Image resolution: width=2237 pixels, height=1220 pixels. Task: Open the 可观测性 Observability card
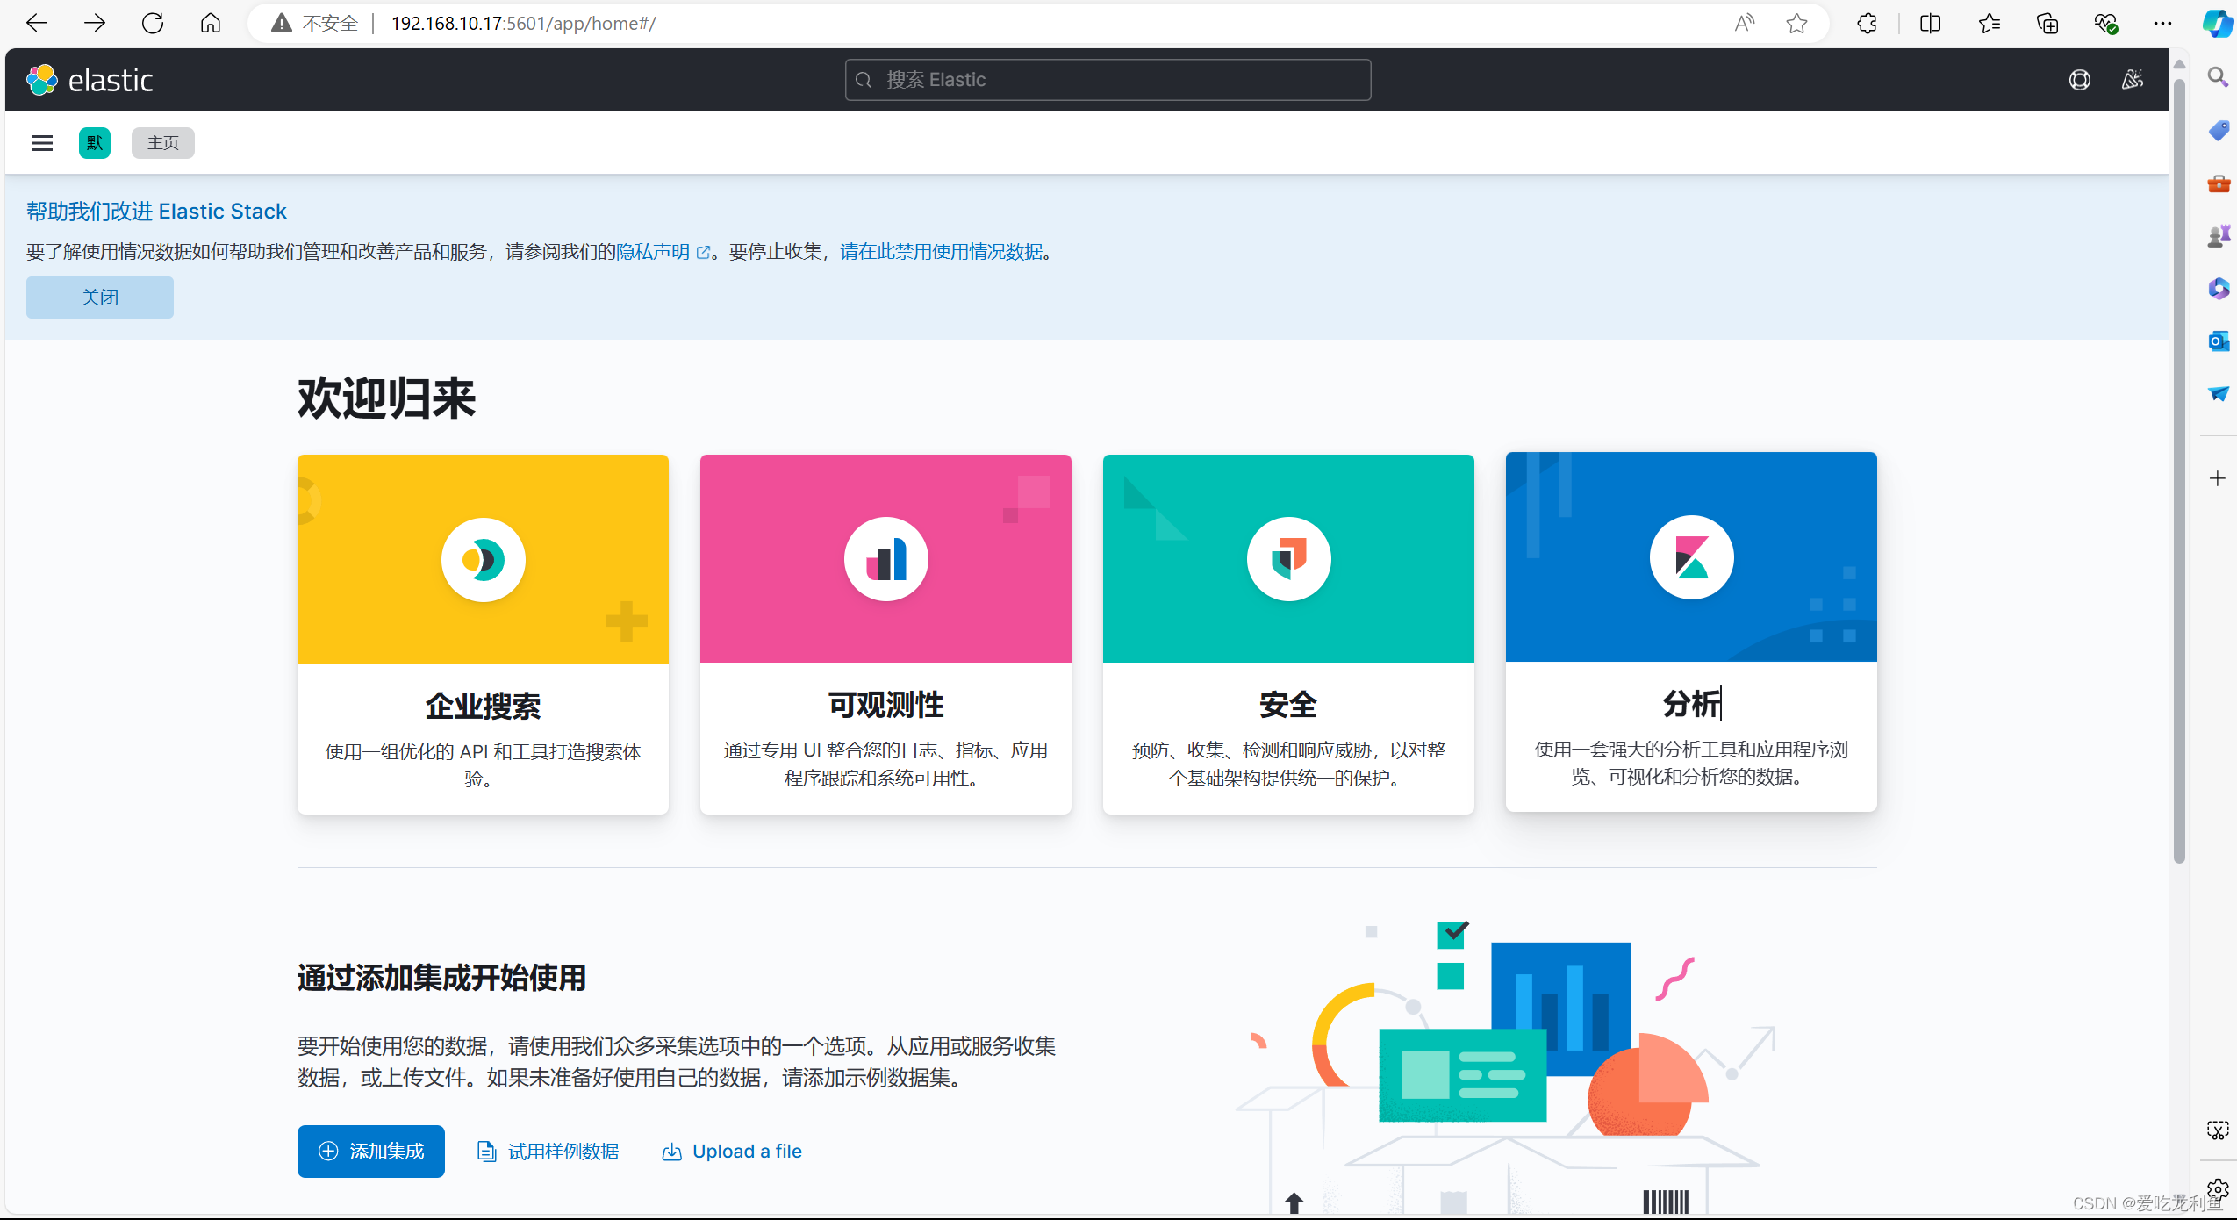(885, 634)
